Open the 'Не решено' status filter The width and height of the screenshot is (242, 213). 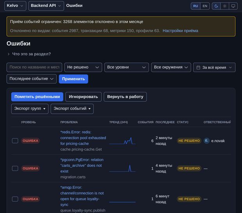(83, 67)
